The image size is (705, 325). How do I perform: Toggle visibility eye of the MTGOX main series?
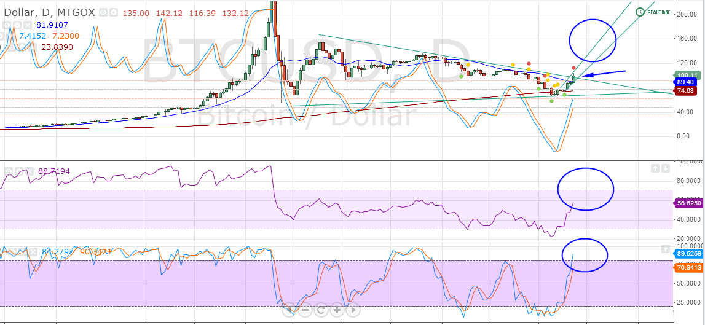[103, 12]
